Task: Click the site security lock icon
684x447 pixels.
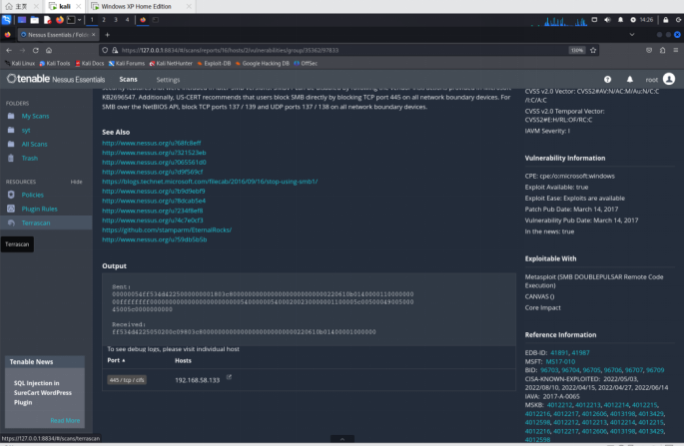Action: [x=115, y=50]
